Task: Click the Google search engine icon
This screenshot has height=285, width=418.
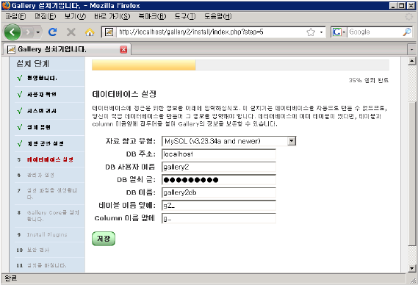Action: point(336,32)
